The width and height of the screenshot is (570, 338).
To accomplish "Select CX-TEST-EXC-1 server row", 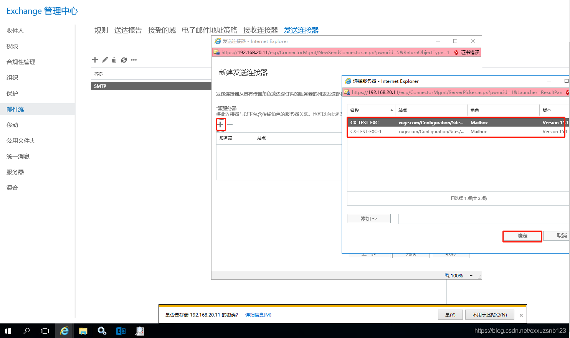I will pyautogui.click(x=458, y=131).
